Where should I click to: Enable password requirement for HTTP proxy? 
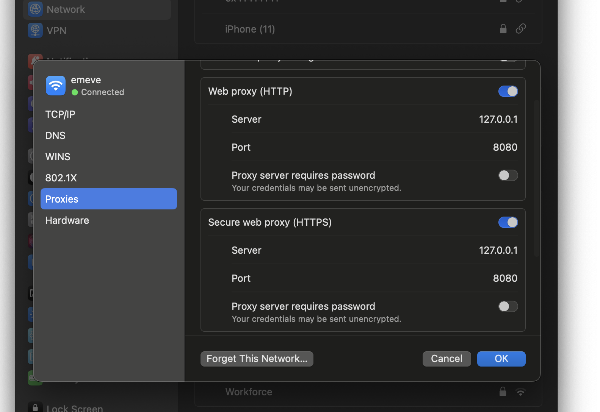pyautogui.click(x=508, y=175)
